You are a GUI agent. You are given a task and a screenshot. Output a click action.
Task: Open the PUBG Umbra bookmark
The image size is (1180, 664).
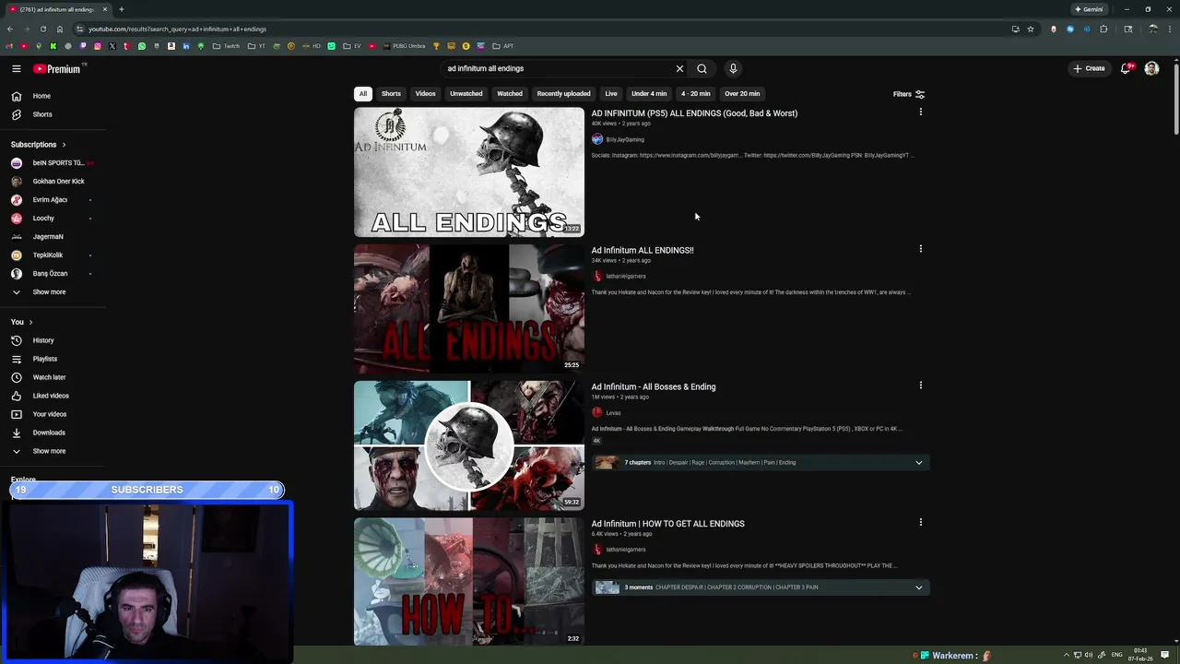coord(404,46)
